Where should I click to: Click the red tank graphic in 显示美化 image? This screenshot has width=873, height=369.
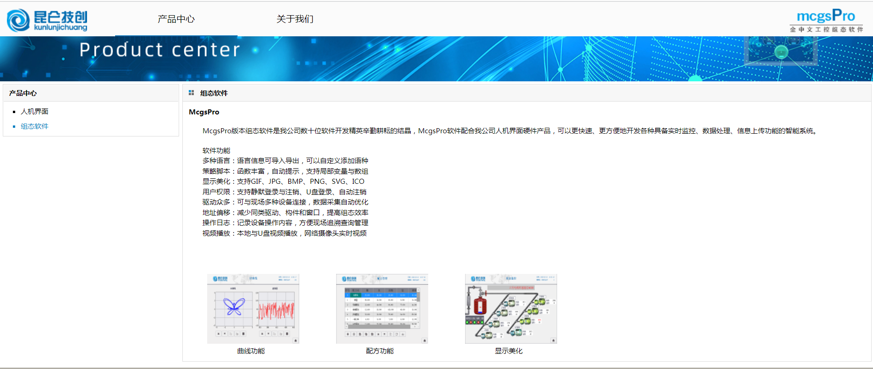pos(480,305)
